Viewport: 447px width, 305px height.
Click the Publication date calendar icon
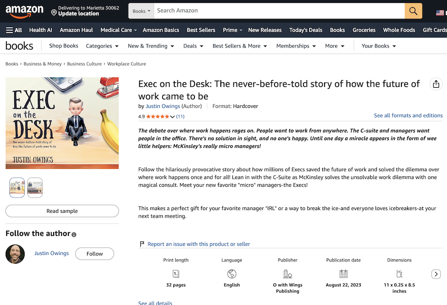coord(343,274)
